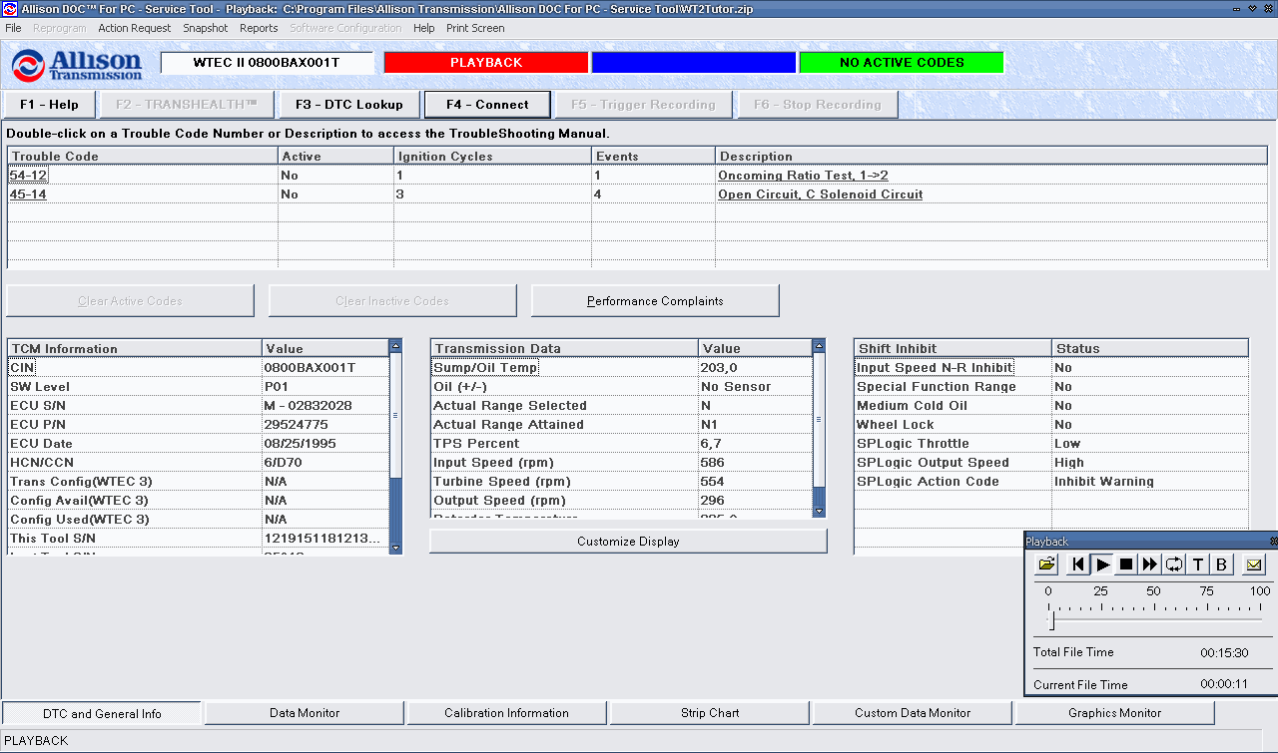Click the Inhibit Warning status value
Viewport: 1278px width, 753px height.
tap(1104, 482)
